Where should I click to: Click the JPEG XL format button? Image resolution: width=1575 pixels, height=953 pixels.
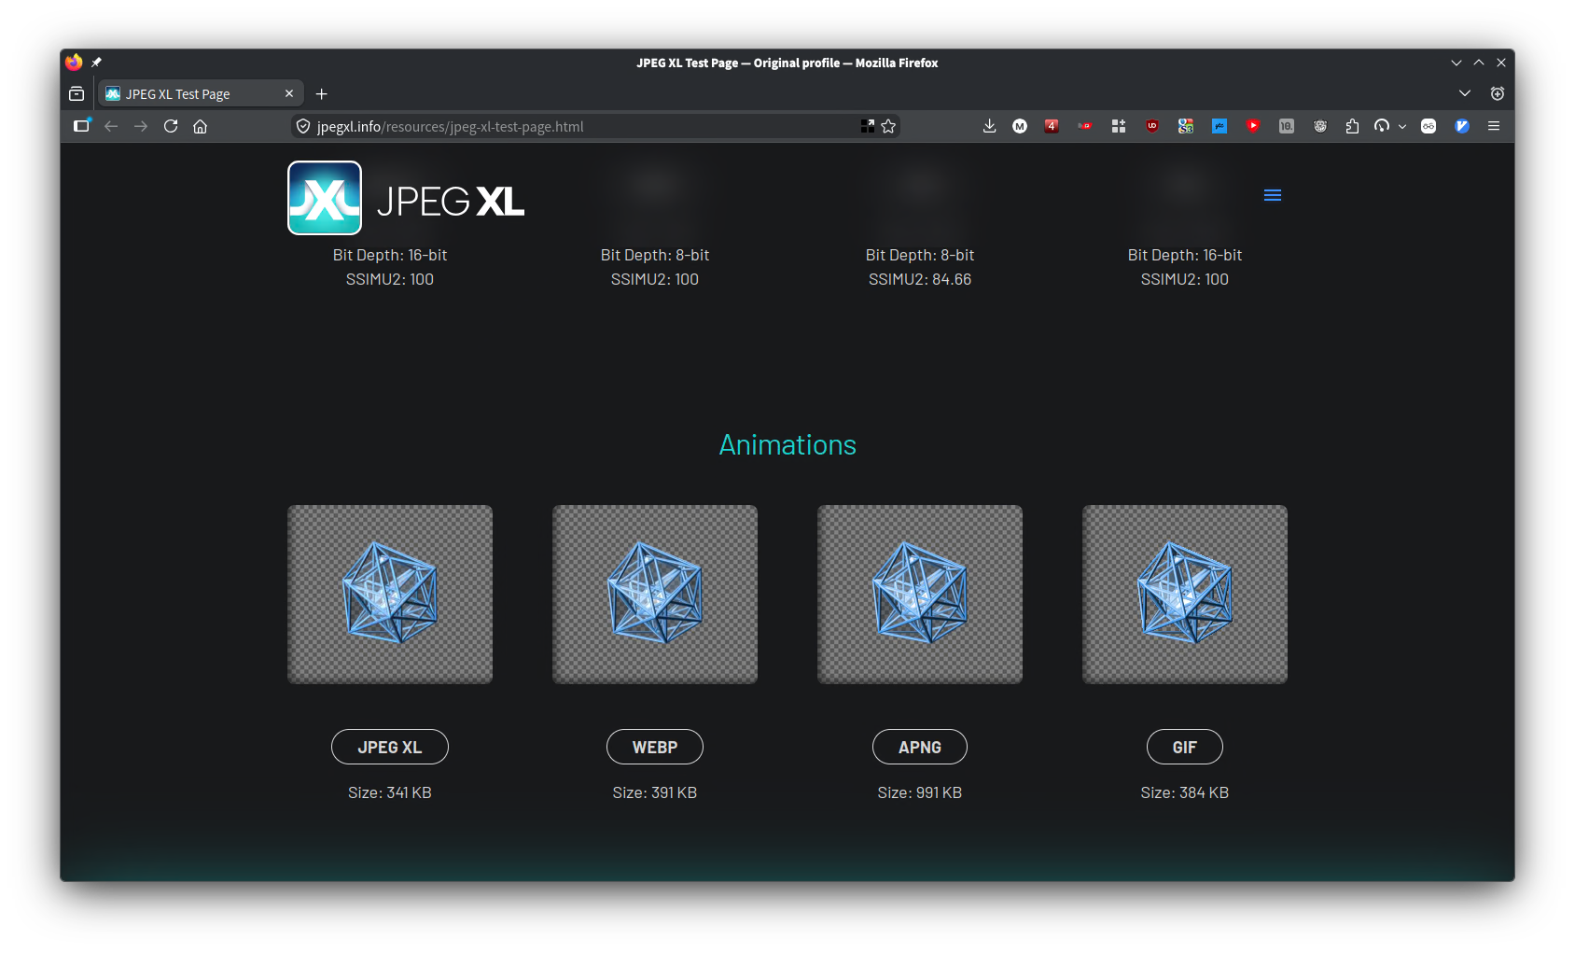point(390,747)
